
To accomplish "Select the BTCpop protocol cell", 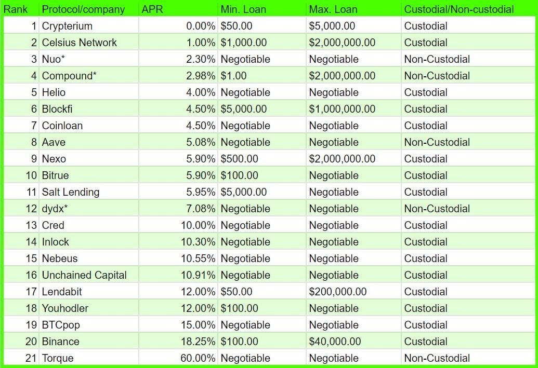I will (x=61, y=325).
